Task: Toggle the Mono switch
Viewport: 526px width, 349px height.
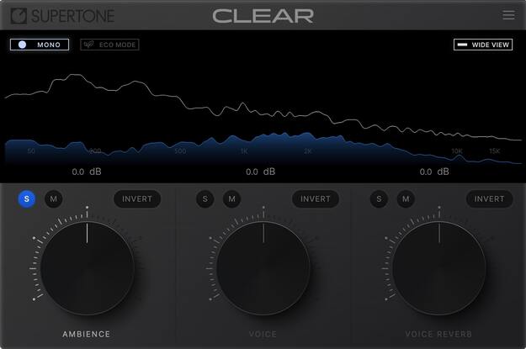Action: (x=40, y=45)
